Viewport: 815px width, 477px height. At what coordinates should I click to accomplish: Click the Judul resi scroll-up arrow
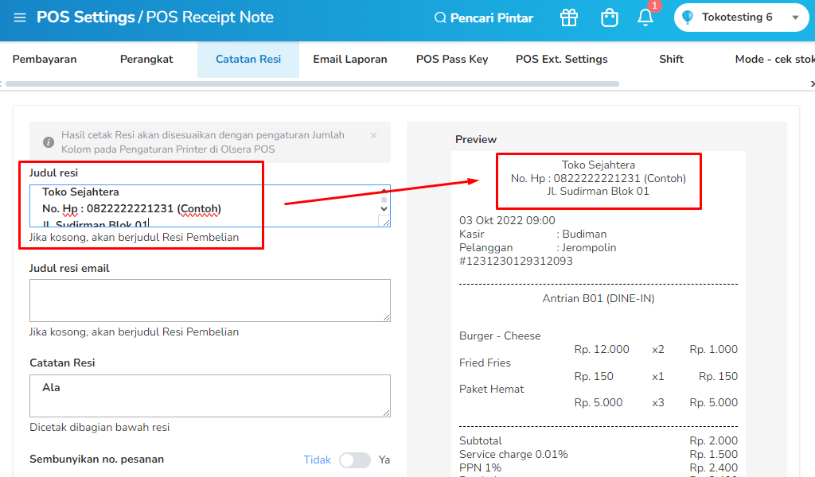coord(384,191)
